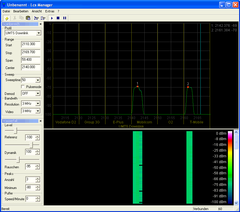Close the Wasserfall panel
The height and width of the screenshot is (212, 240).
tap(41, 121)
